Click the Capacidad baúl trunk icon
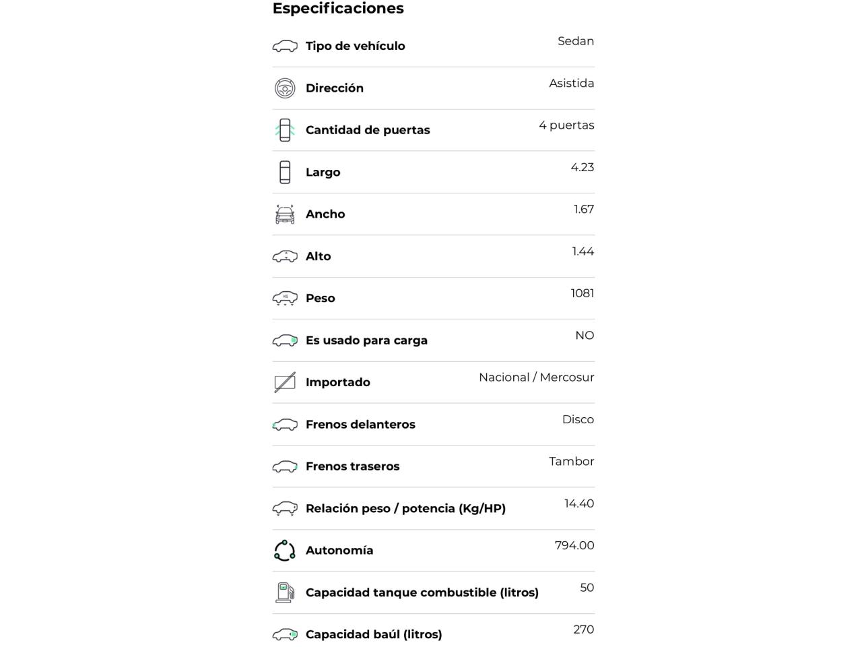 pyautogui.click(x=285, y=635)
